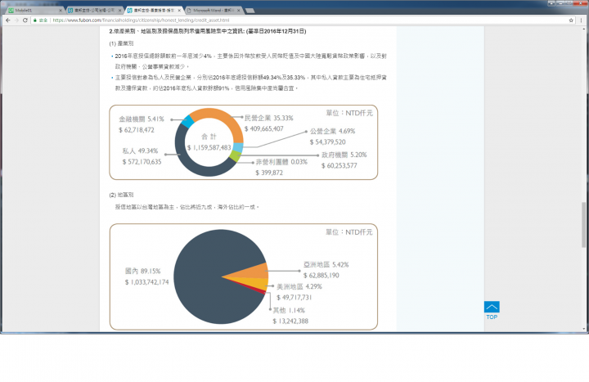This screenshot has height=382, width=589.
Task: Click the TOP back-to-top button
Action: point(492,311)
